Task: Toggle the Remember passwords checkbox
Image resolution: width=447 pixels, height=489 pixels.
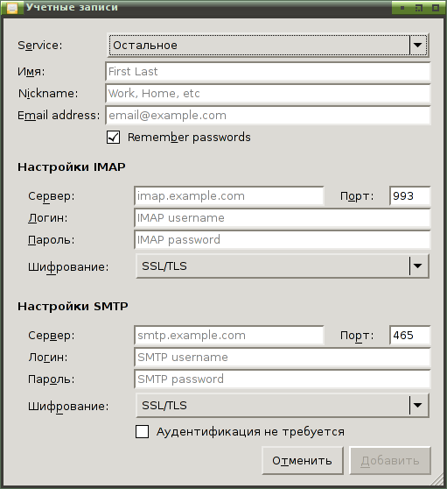Action: coord(113,138)
